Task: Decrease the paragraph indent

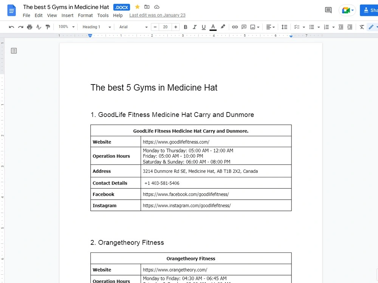Action: coord(341,27)
